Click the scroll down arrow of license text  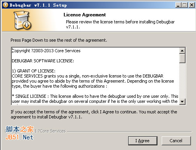[x=182, y=101]
